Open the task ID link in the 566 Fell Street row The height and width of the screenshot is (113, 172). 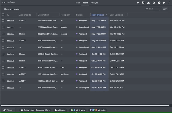(11, 54)
